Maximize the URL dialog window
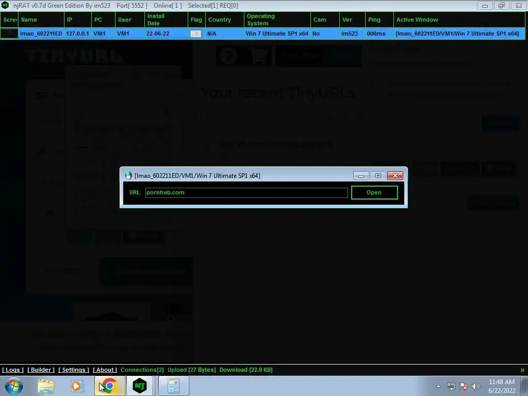 click(x=378, y=176)
